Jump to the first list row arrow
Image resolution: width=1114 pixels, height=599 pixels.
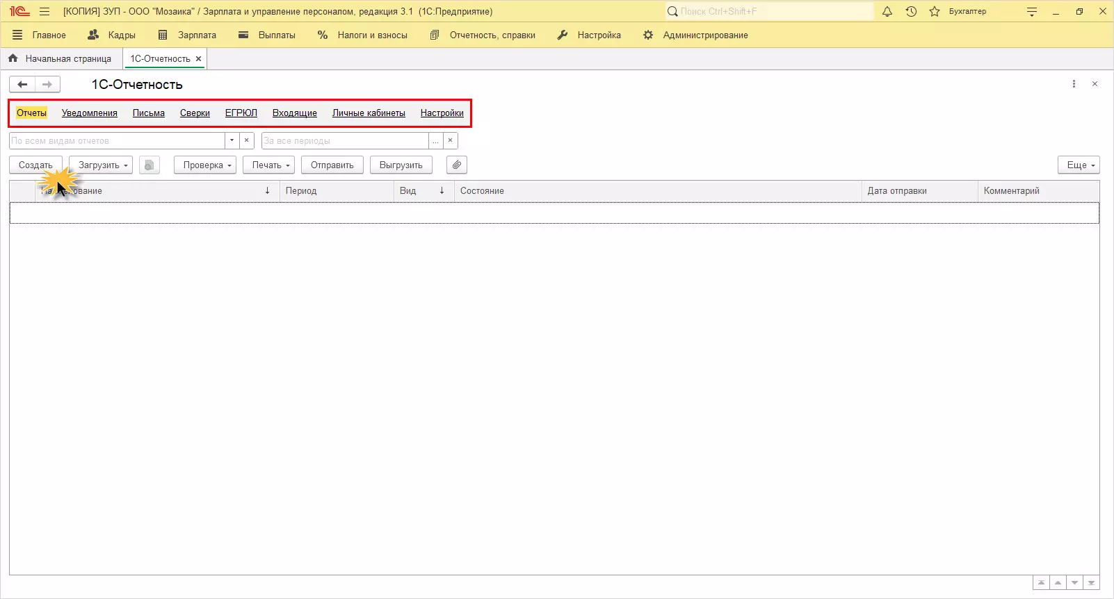(1041, 583)
